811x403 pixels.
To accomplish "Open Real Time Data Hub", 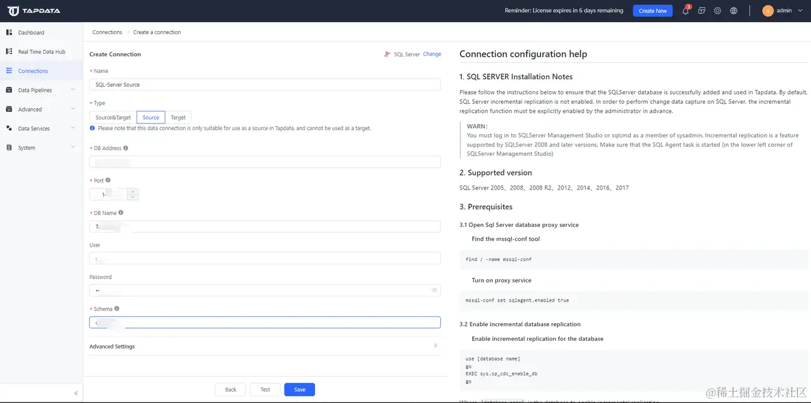I will click(x=42, y=52).
